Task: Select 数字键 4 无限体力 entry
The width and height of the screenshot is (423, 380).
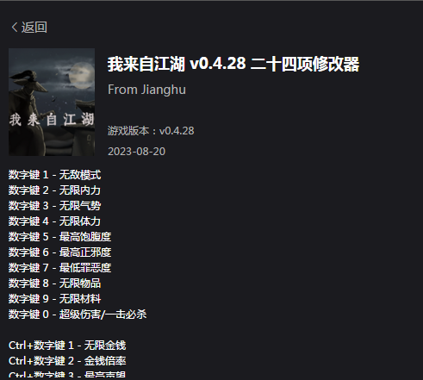Action: click(x=54, y=221)
